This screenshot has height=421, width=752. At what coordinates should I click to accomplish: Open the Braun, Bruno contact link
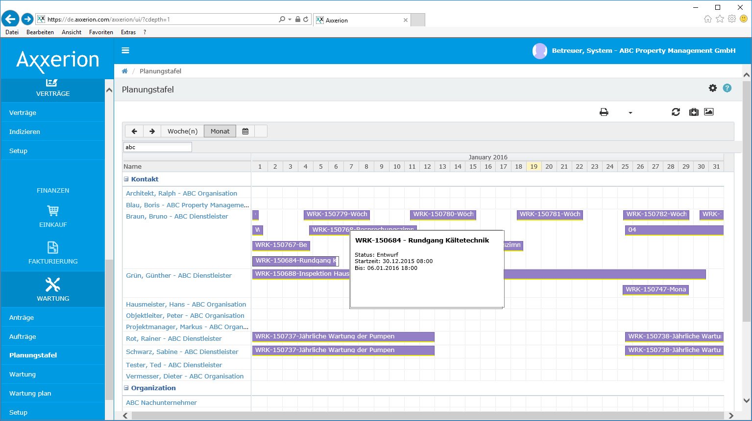click(x=177, y=216)
